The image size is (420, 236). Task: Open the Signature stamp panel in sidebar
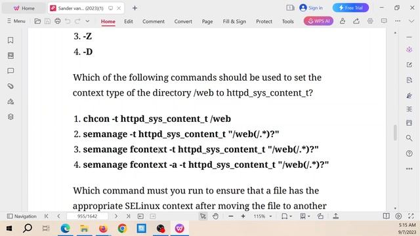[10, 102]
